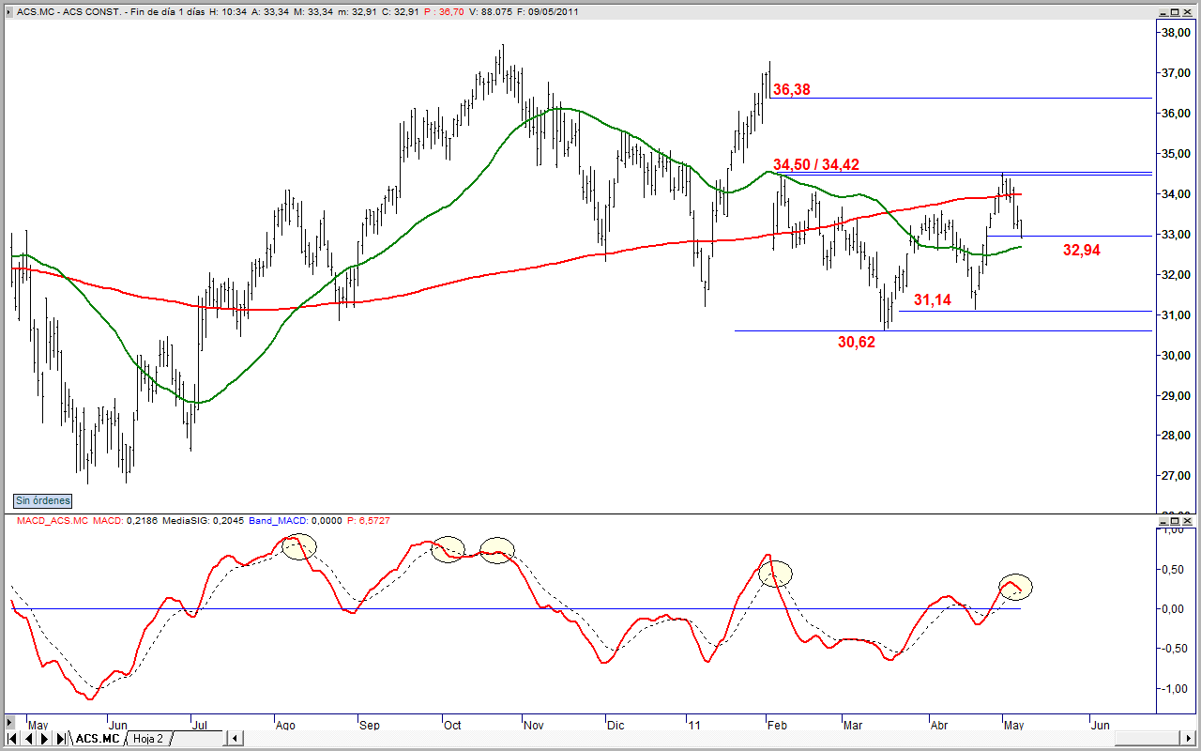Image resolution: width=1201 pixels, height=751 pixels.
Task: Jump to the first sheet tab
Action: pyautogui.click(x=12, y=739)
